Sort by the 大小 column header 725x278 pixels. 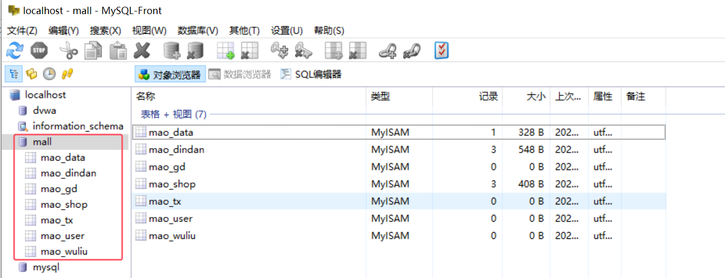[x=526, y=96]
